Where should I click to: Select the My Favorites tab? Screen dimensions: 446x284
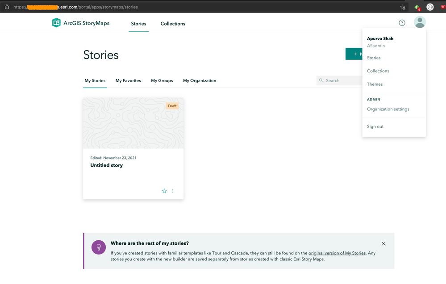(128, 81)
